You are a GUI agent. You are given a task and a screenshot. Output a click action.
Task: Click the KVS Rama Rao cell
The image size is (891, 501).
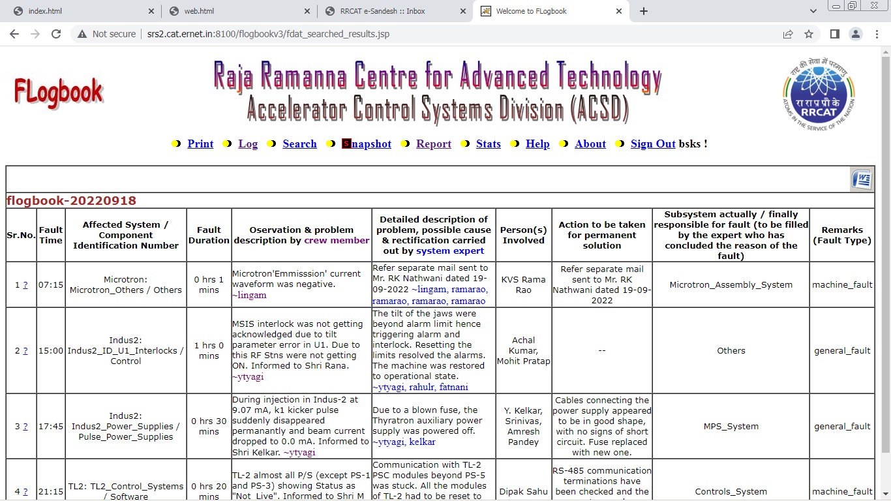click(x=524, y=285)
